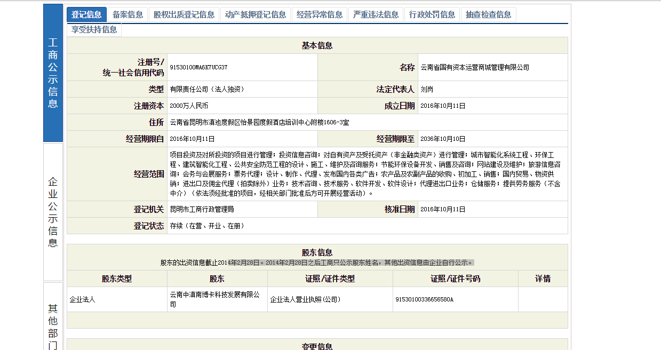Select the active 登记信息 tab
Image resolution: width=661 pixels, height=350 pixels.
tap(86, 14)
